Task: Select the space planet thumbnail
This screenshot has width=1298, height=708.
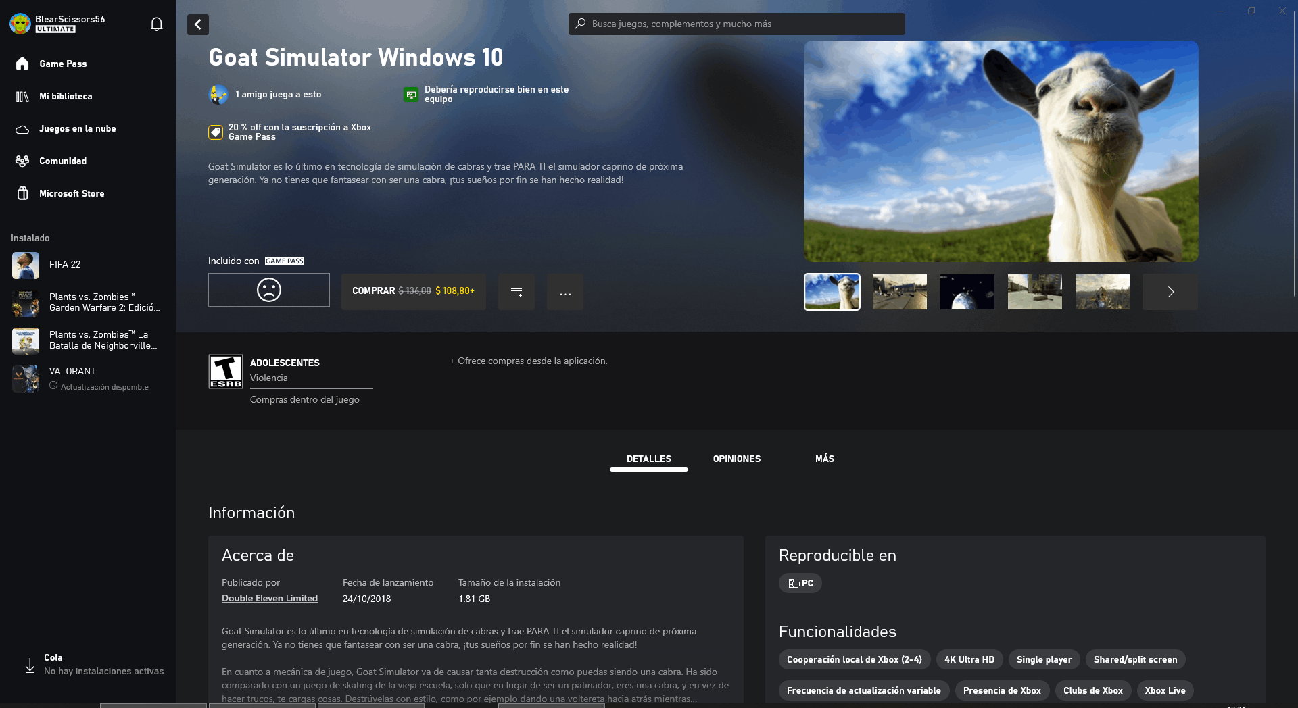Action: click(967, 292)
